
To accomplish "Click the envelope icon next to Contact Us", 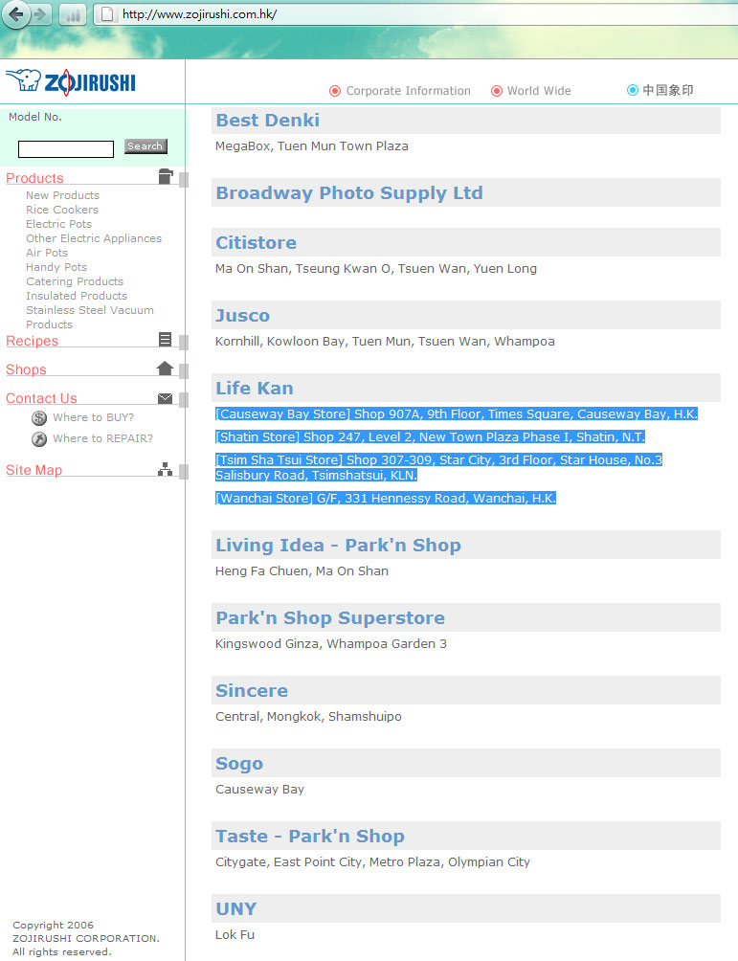I will click(x=165, y=398).
